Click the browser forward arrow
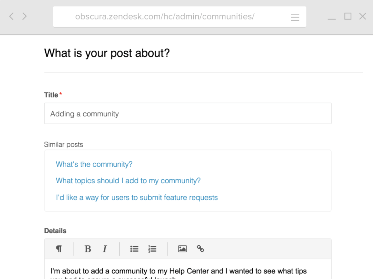The image size is (373, 279). pos(25,16)
